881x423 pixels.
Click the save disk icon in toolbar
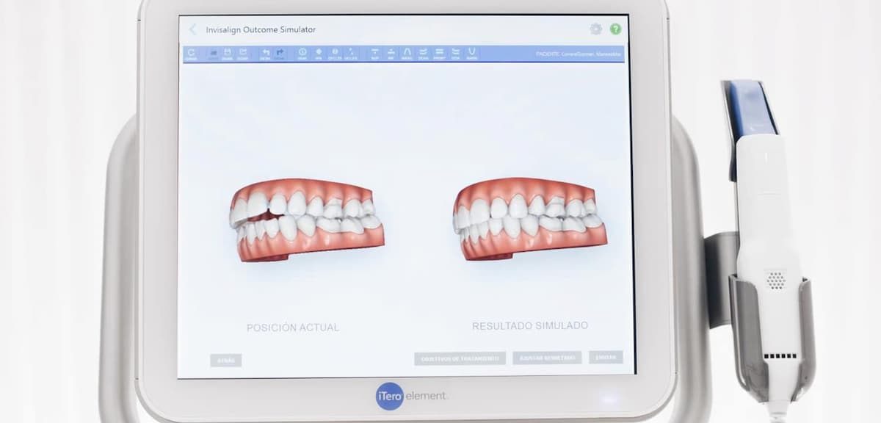click(x=228, y=54)
